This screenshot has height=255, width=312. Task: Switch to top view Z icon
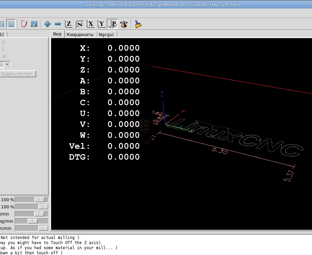pyautogui.click(x=69, y=24)
